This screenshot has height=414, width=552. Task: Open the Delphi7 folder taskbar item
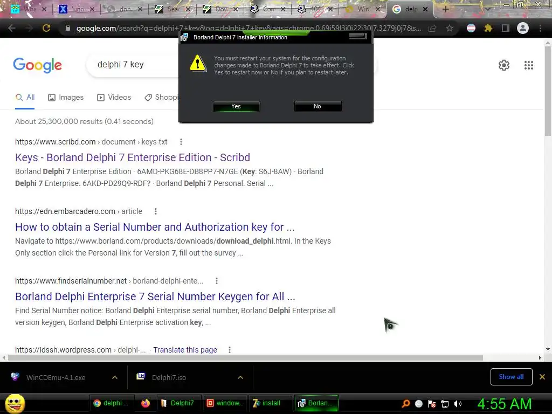click(178, 403)
